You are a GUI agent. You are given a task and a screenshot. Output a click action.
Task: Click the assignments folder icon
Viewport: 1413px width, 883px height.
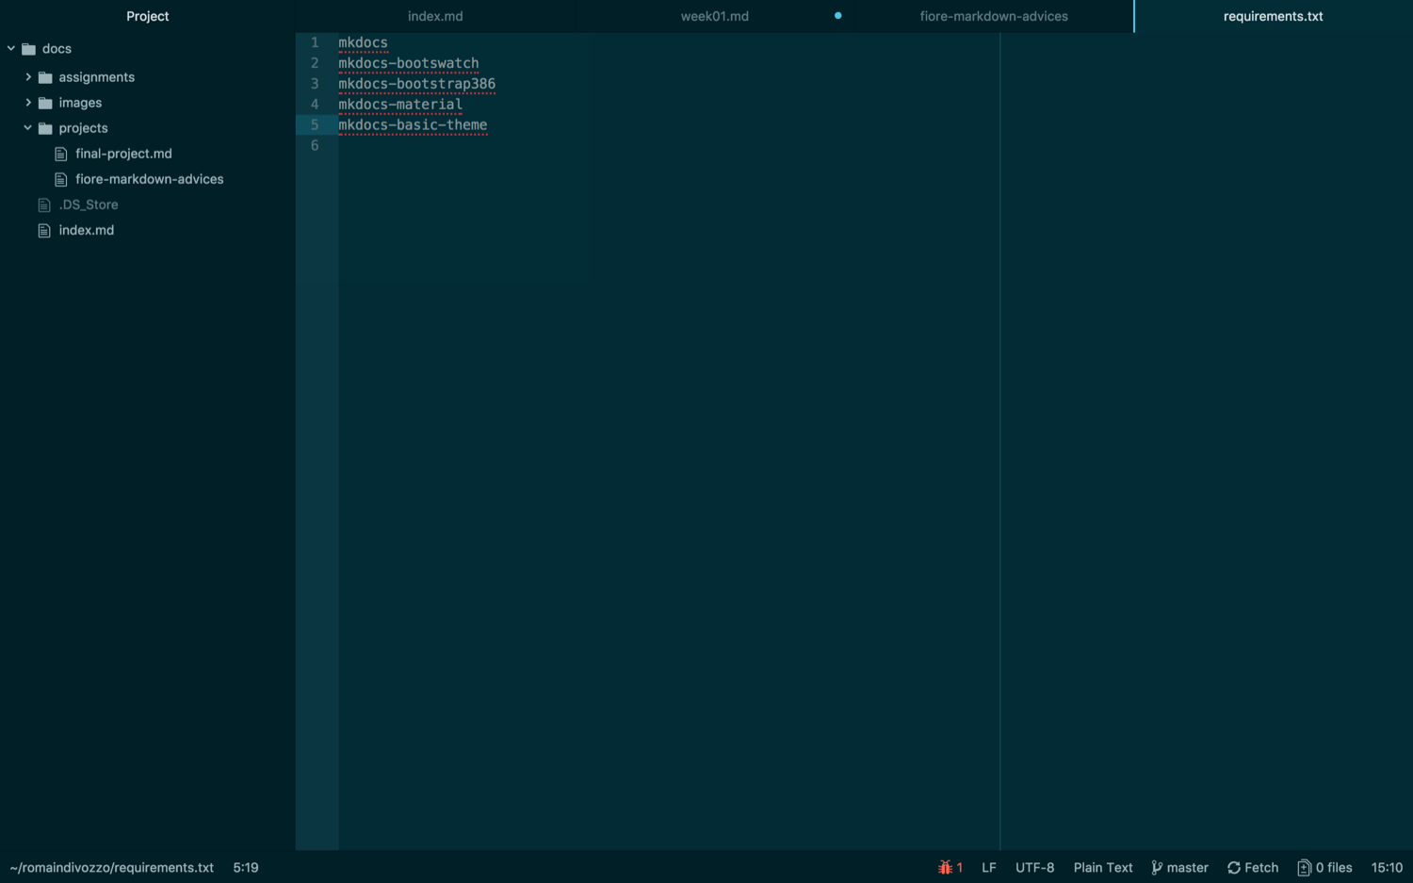(45, 77)
